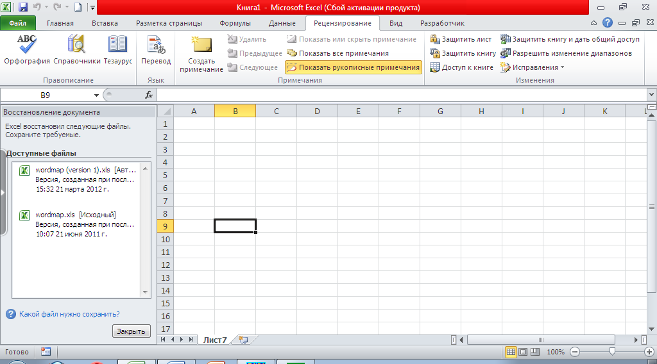The width and height of the screenshot is (657, 364).
Task: Toggle Показать или скрыть примечание
Action: pos(352,39)
